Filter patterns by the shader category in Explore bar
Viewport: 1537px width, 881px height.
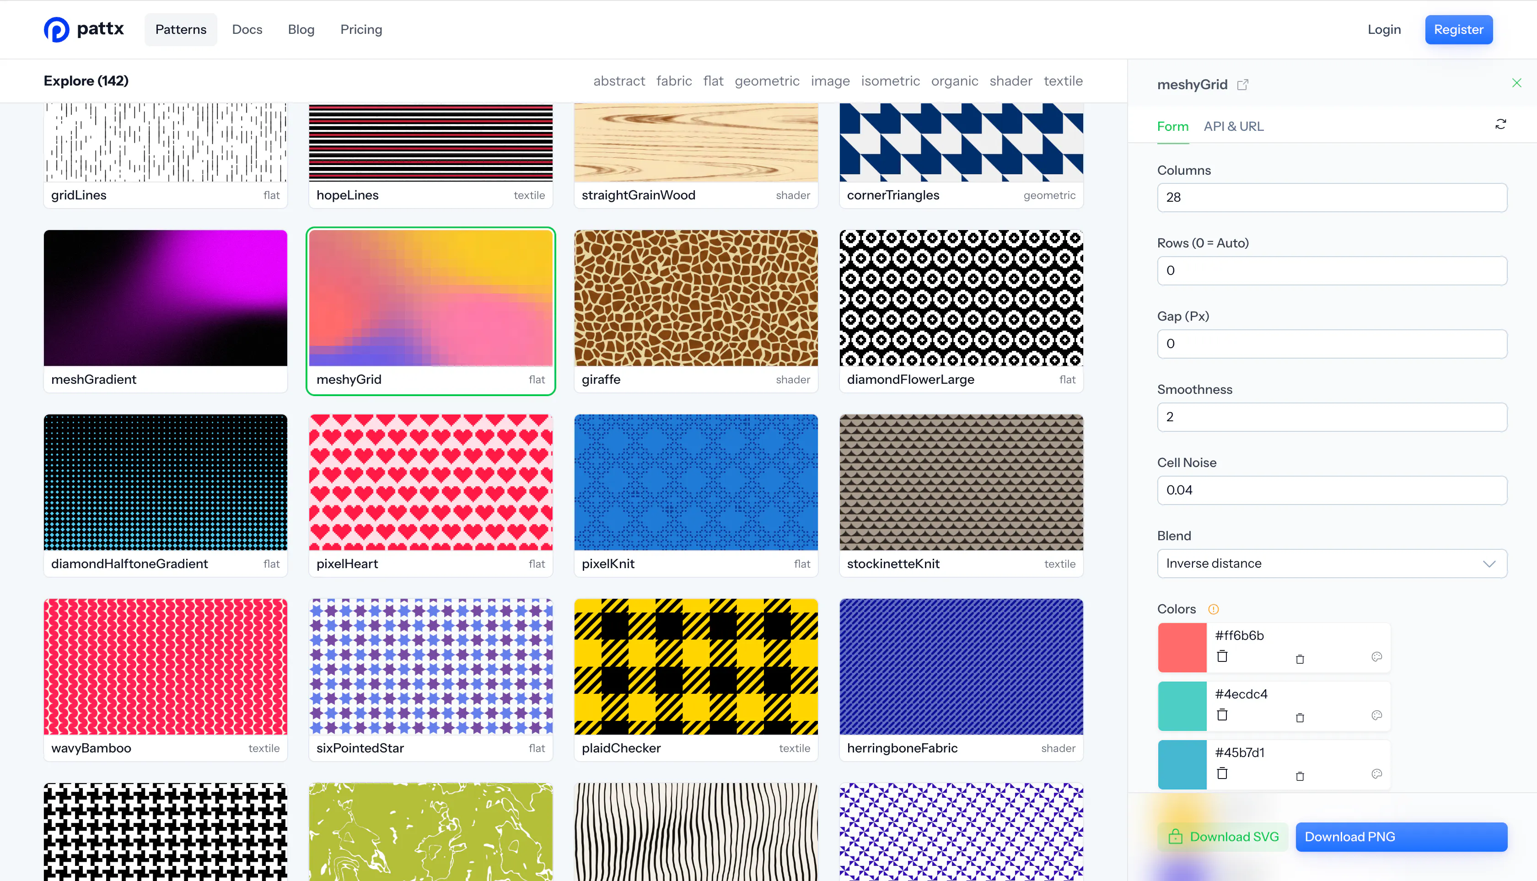tap(1010, 81)
